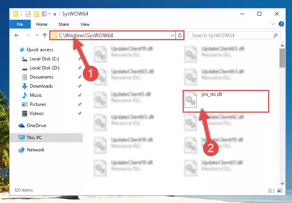
Task: Click the view options toolbar icon in the title bar
Action: click(x=46, y=14)
